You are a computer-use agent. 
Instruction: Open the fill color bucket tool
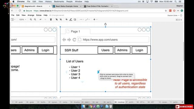pyautogui.click(x=67, y=19)
